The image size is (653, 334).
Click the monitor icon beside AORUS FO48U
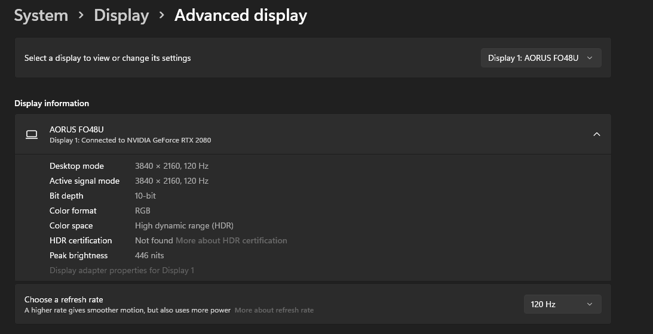32,135
